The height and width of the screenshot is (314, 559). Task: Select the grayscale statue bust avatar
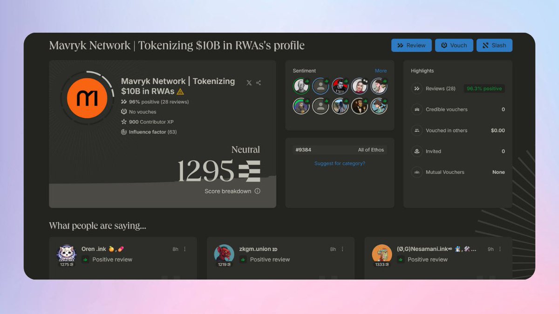click(x=301, y=86)
